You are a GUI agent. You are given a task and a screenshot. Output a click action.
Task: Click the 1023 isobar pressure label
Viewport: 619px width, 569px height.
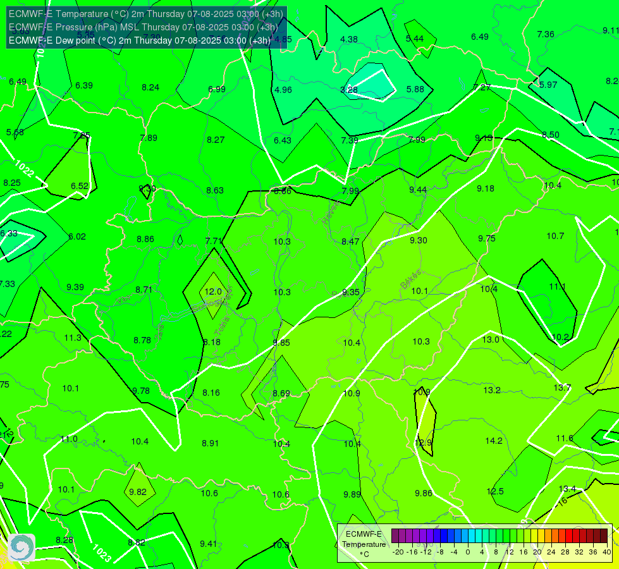pos(102,553)
